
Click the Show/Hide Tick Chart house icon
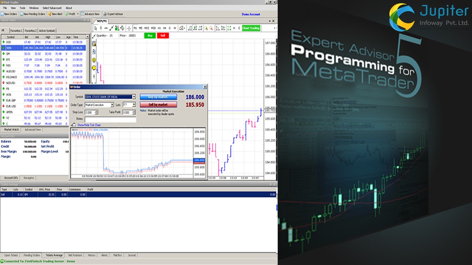click(x=73, y=125)
